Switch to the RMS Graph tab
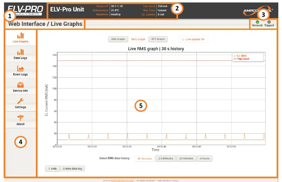 pyautogui.click(x=138, y=39)
